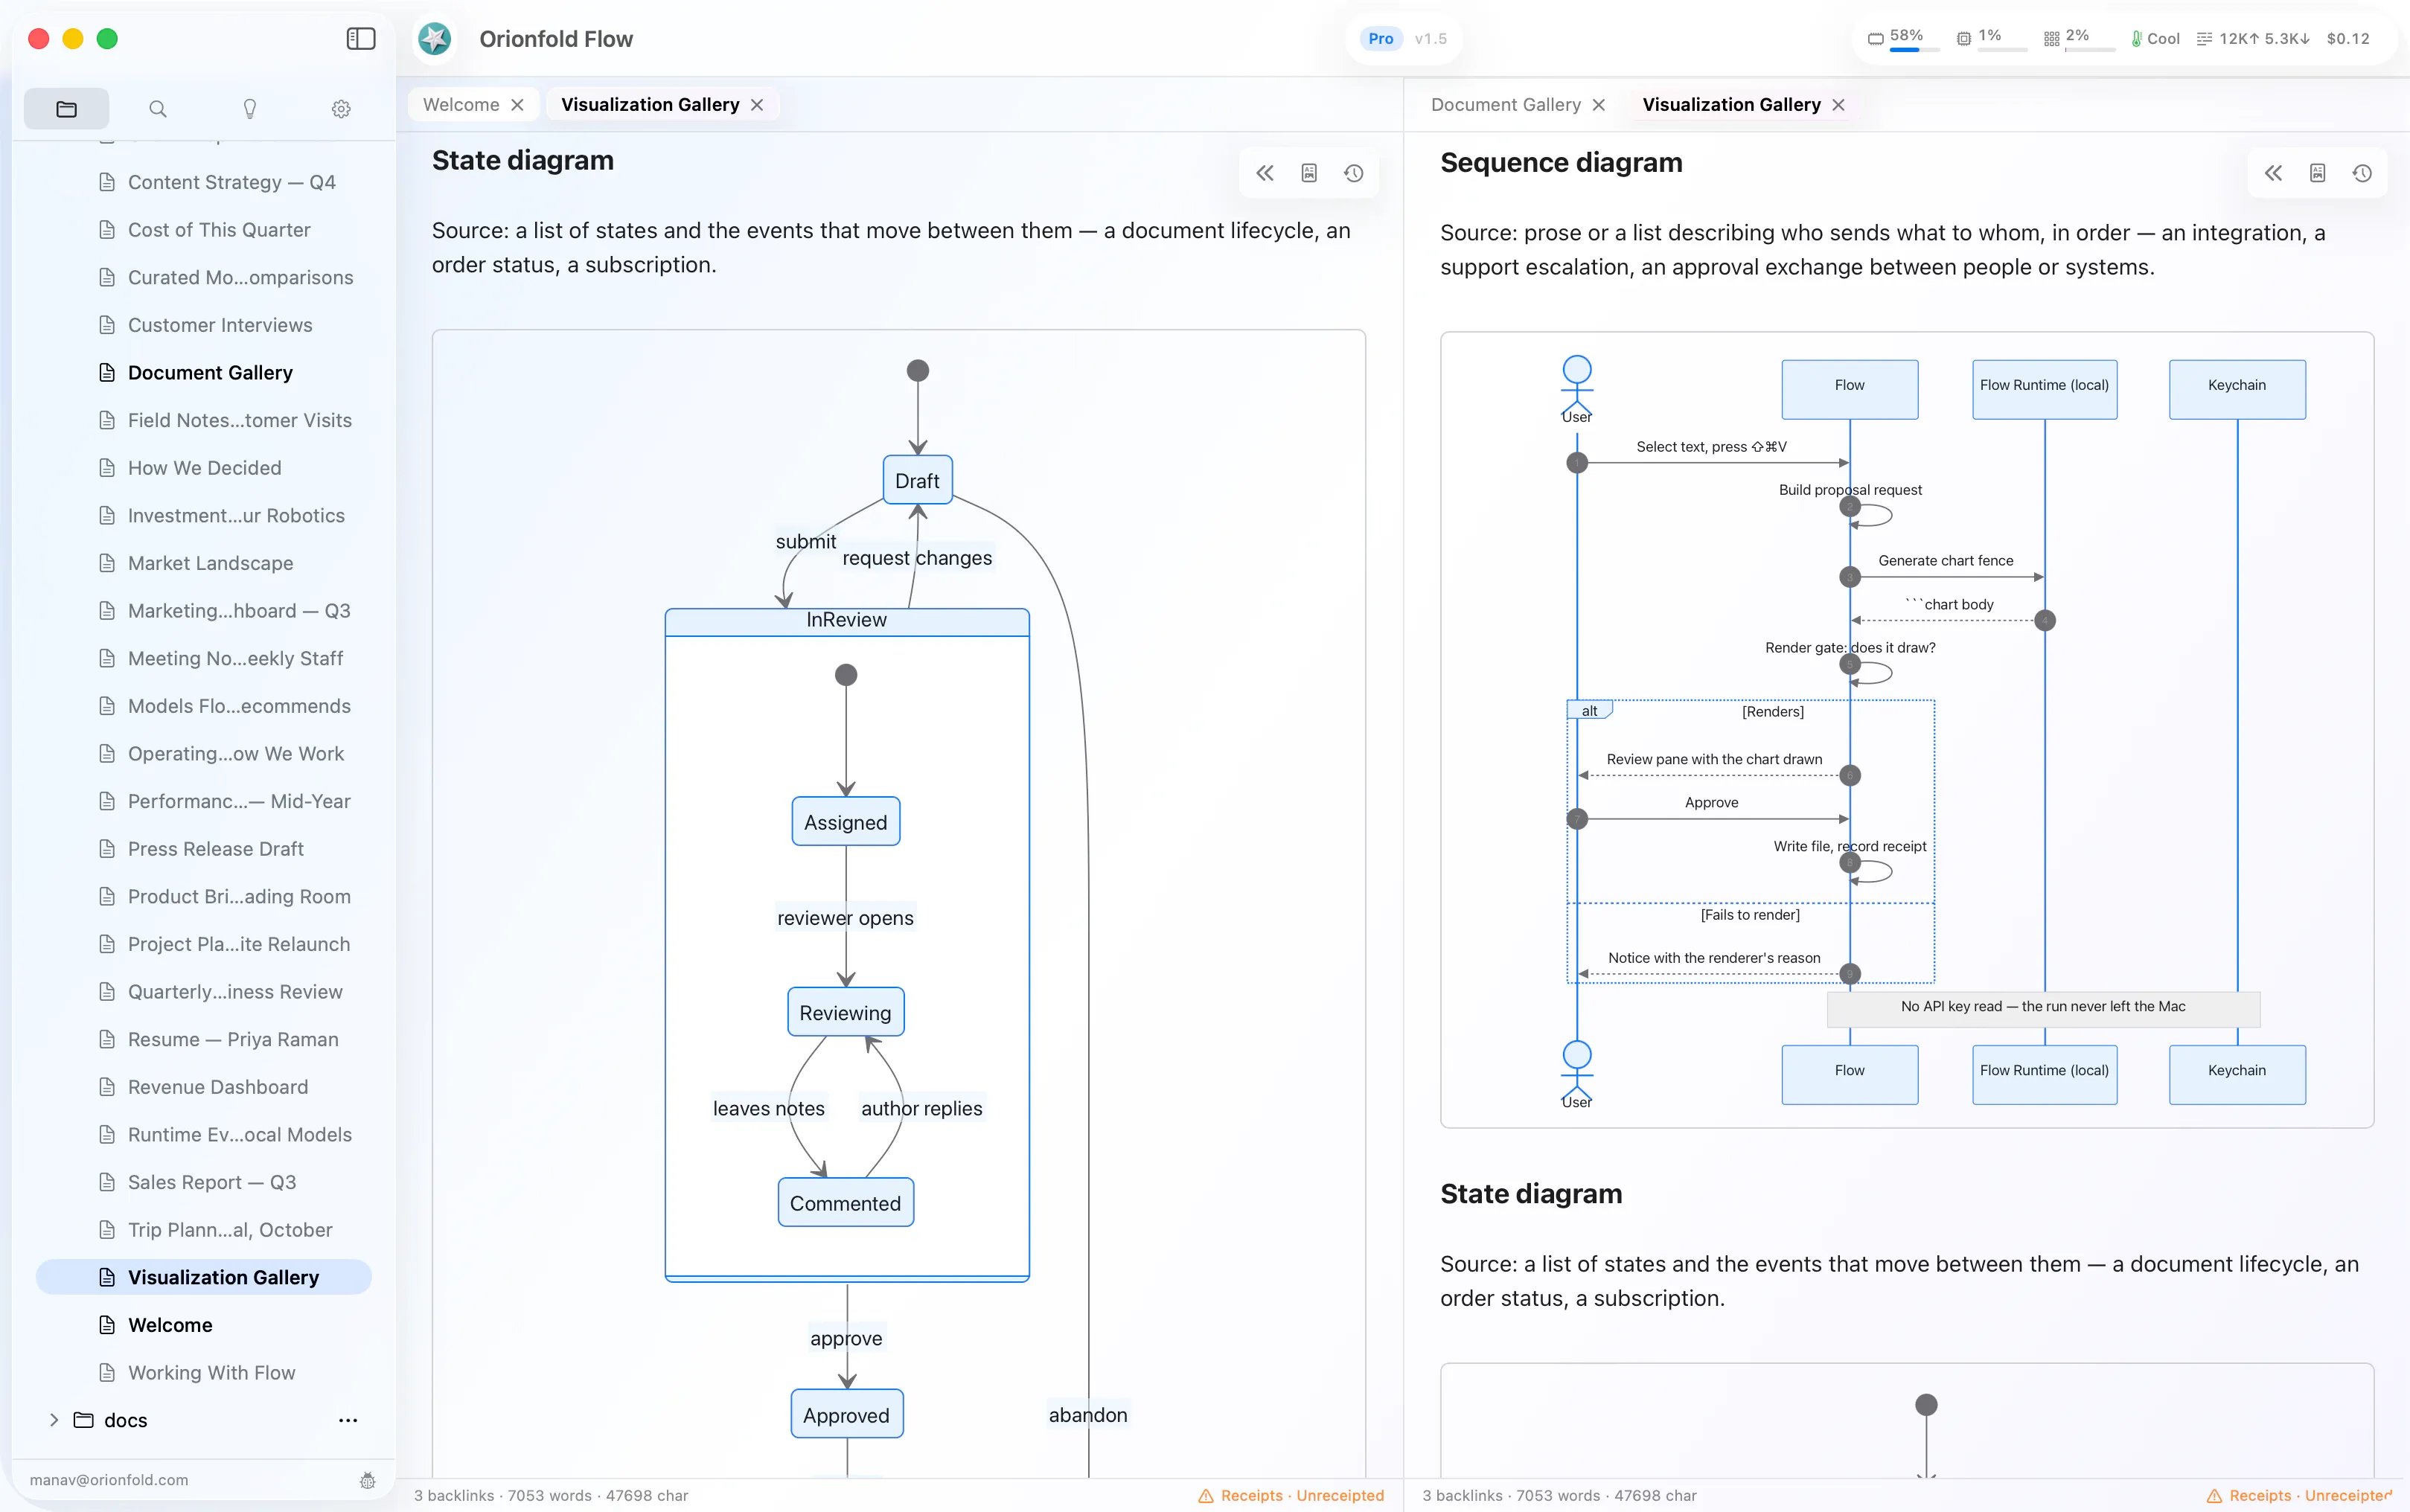This screenshot has width=2410, height=1512.
Task: Open Revenue Dashboard document
Action: click(x=204, y=1087)
